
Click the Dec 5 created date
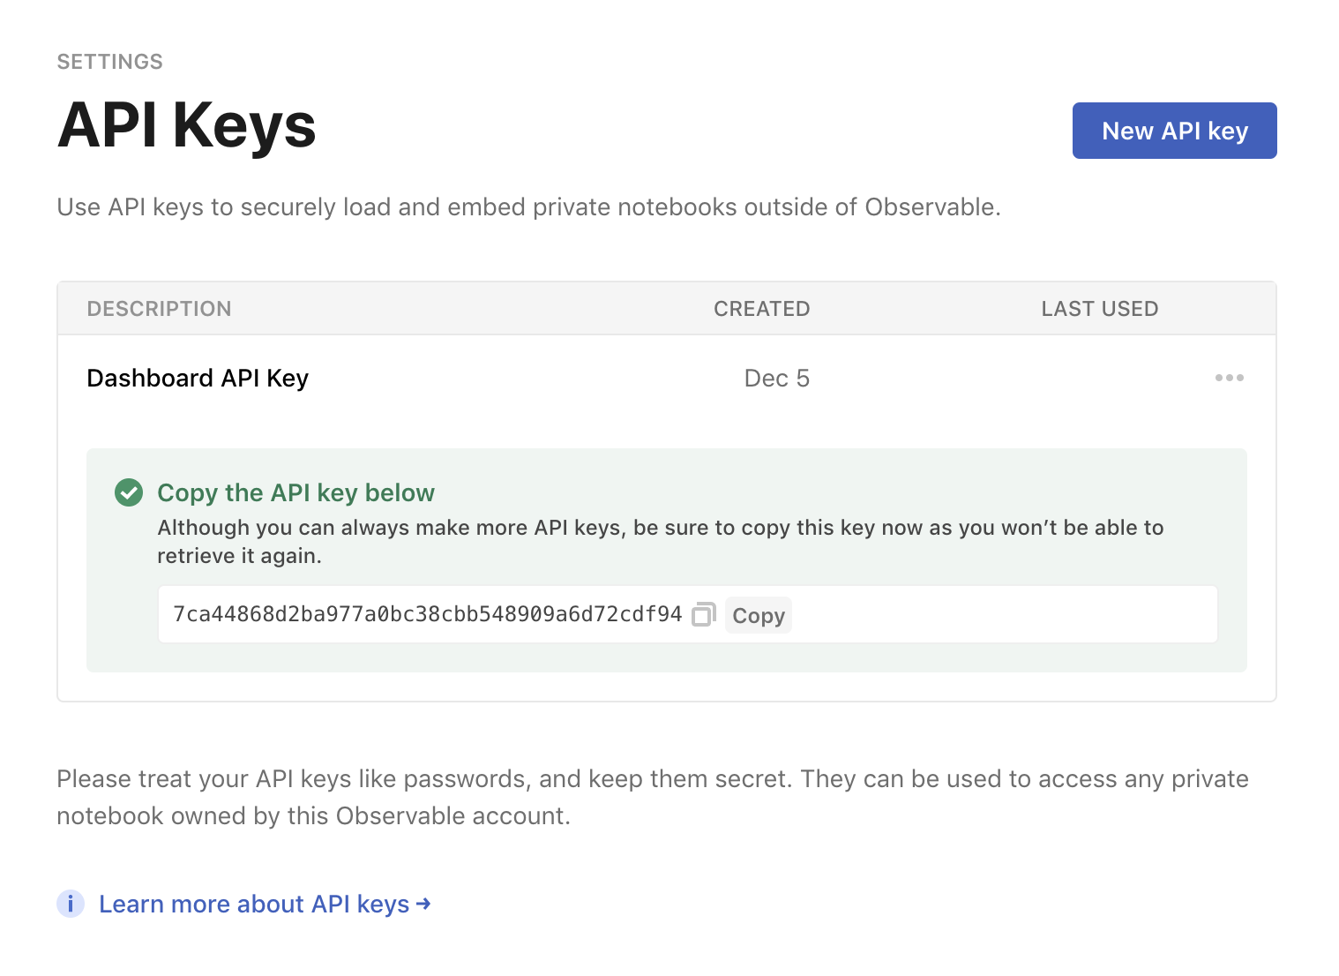pos(776,378)
